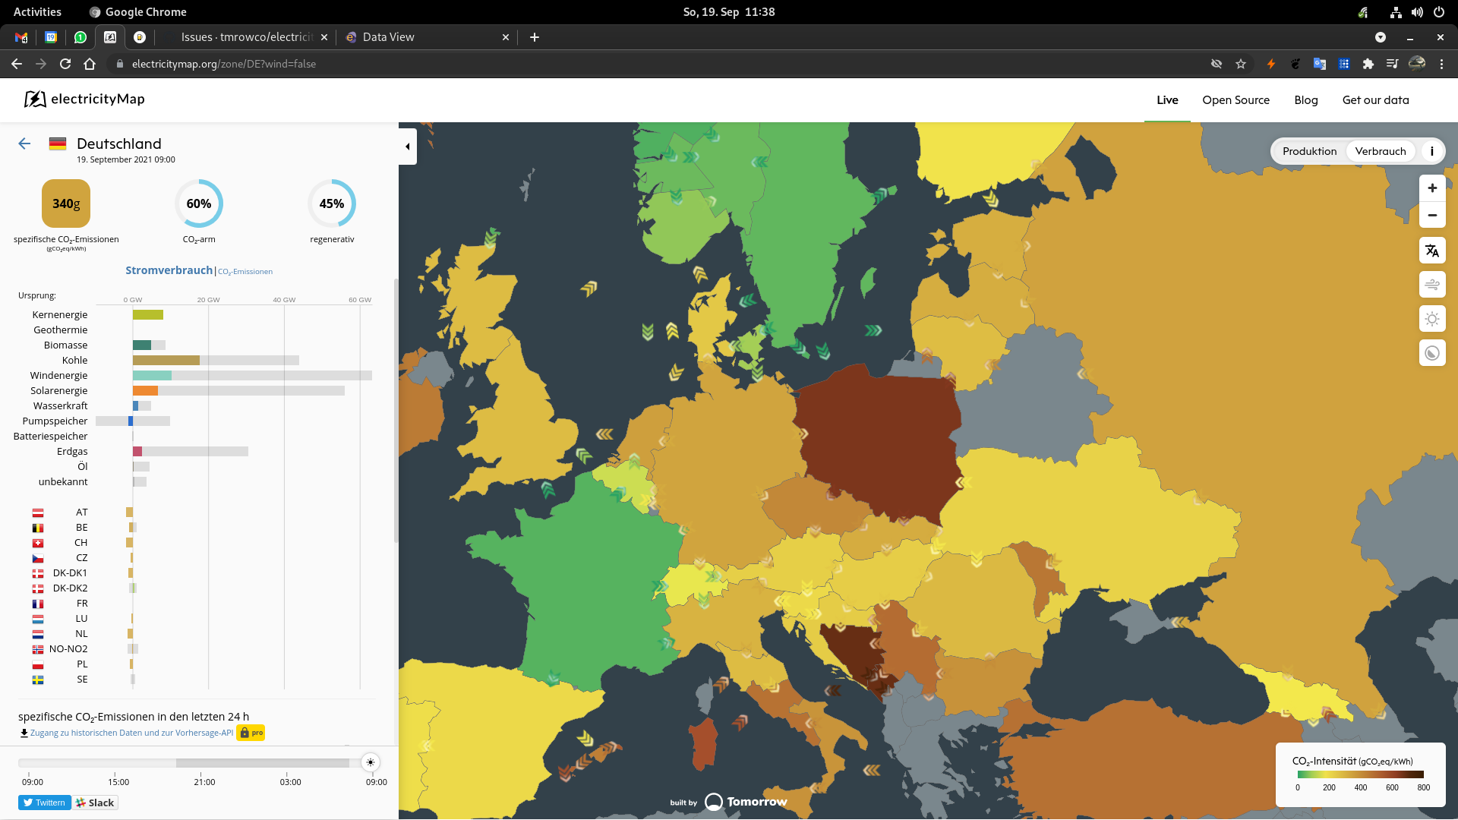This screenshot has width=1458, height=820.
Task: Switch view to Produktion
Action: coord(1309,151)
